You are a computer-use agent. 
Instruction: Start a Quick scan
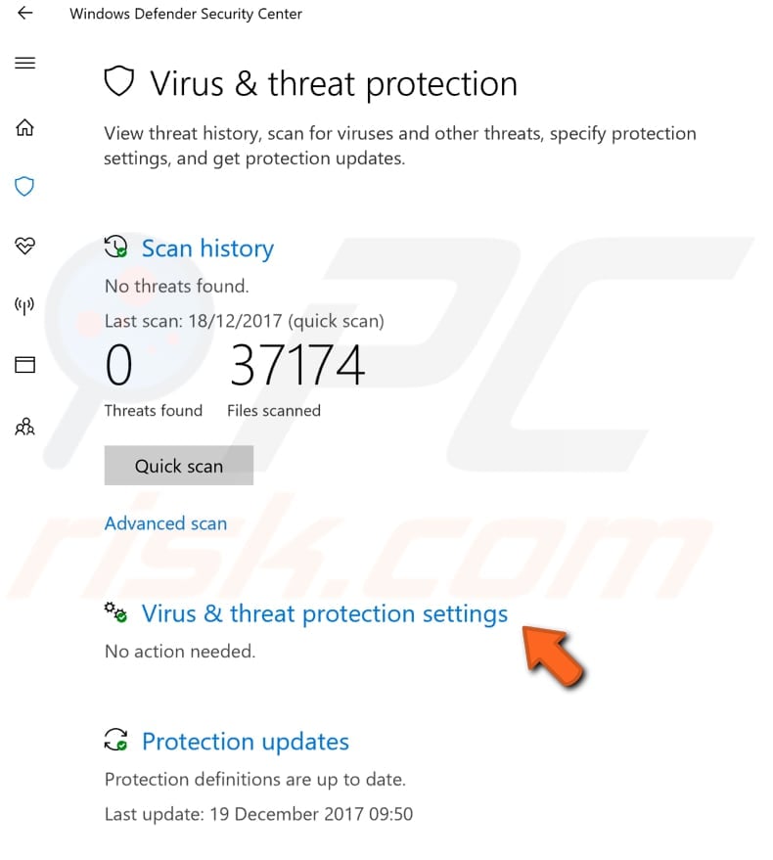point(178,465)
